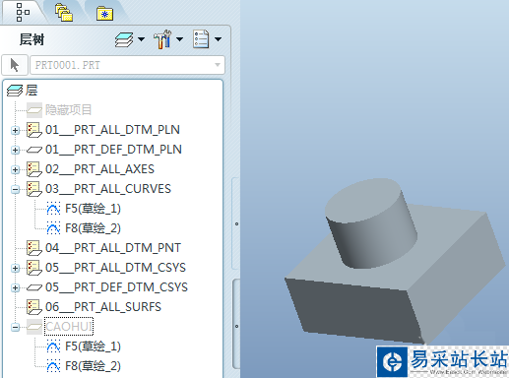Click sketch icon of F5 under 03__PRT_ALL_CURVES
The image size is (509, 378).
pyautogui.click(x=53, y=209)
